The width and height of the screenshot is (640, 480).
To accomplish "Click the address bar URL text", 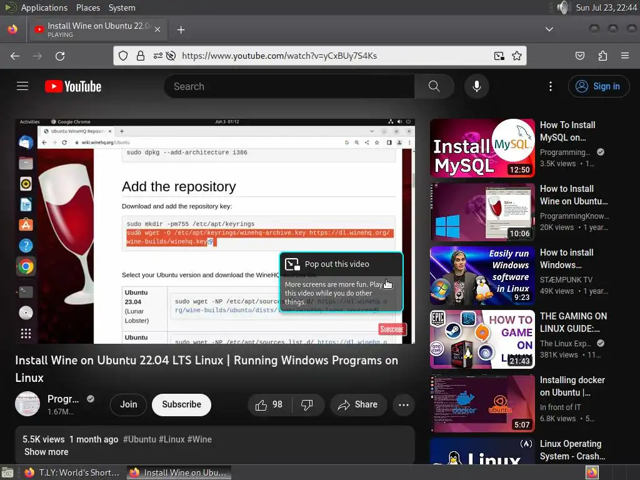I will [279, 56].
